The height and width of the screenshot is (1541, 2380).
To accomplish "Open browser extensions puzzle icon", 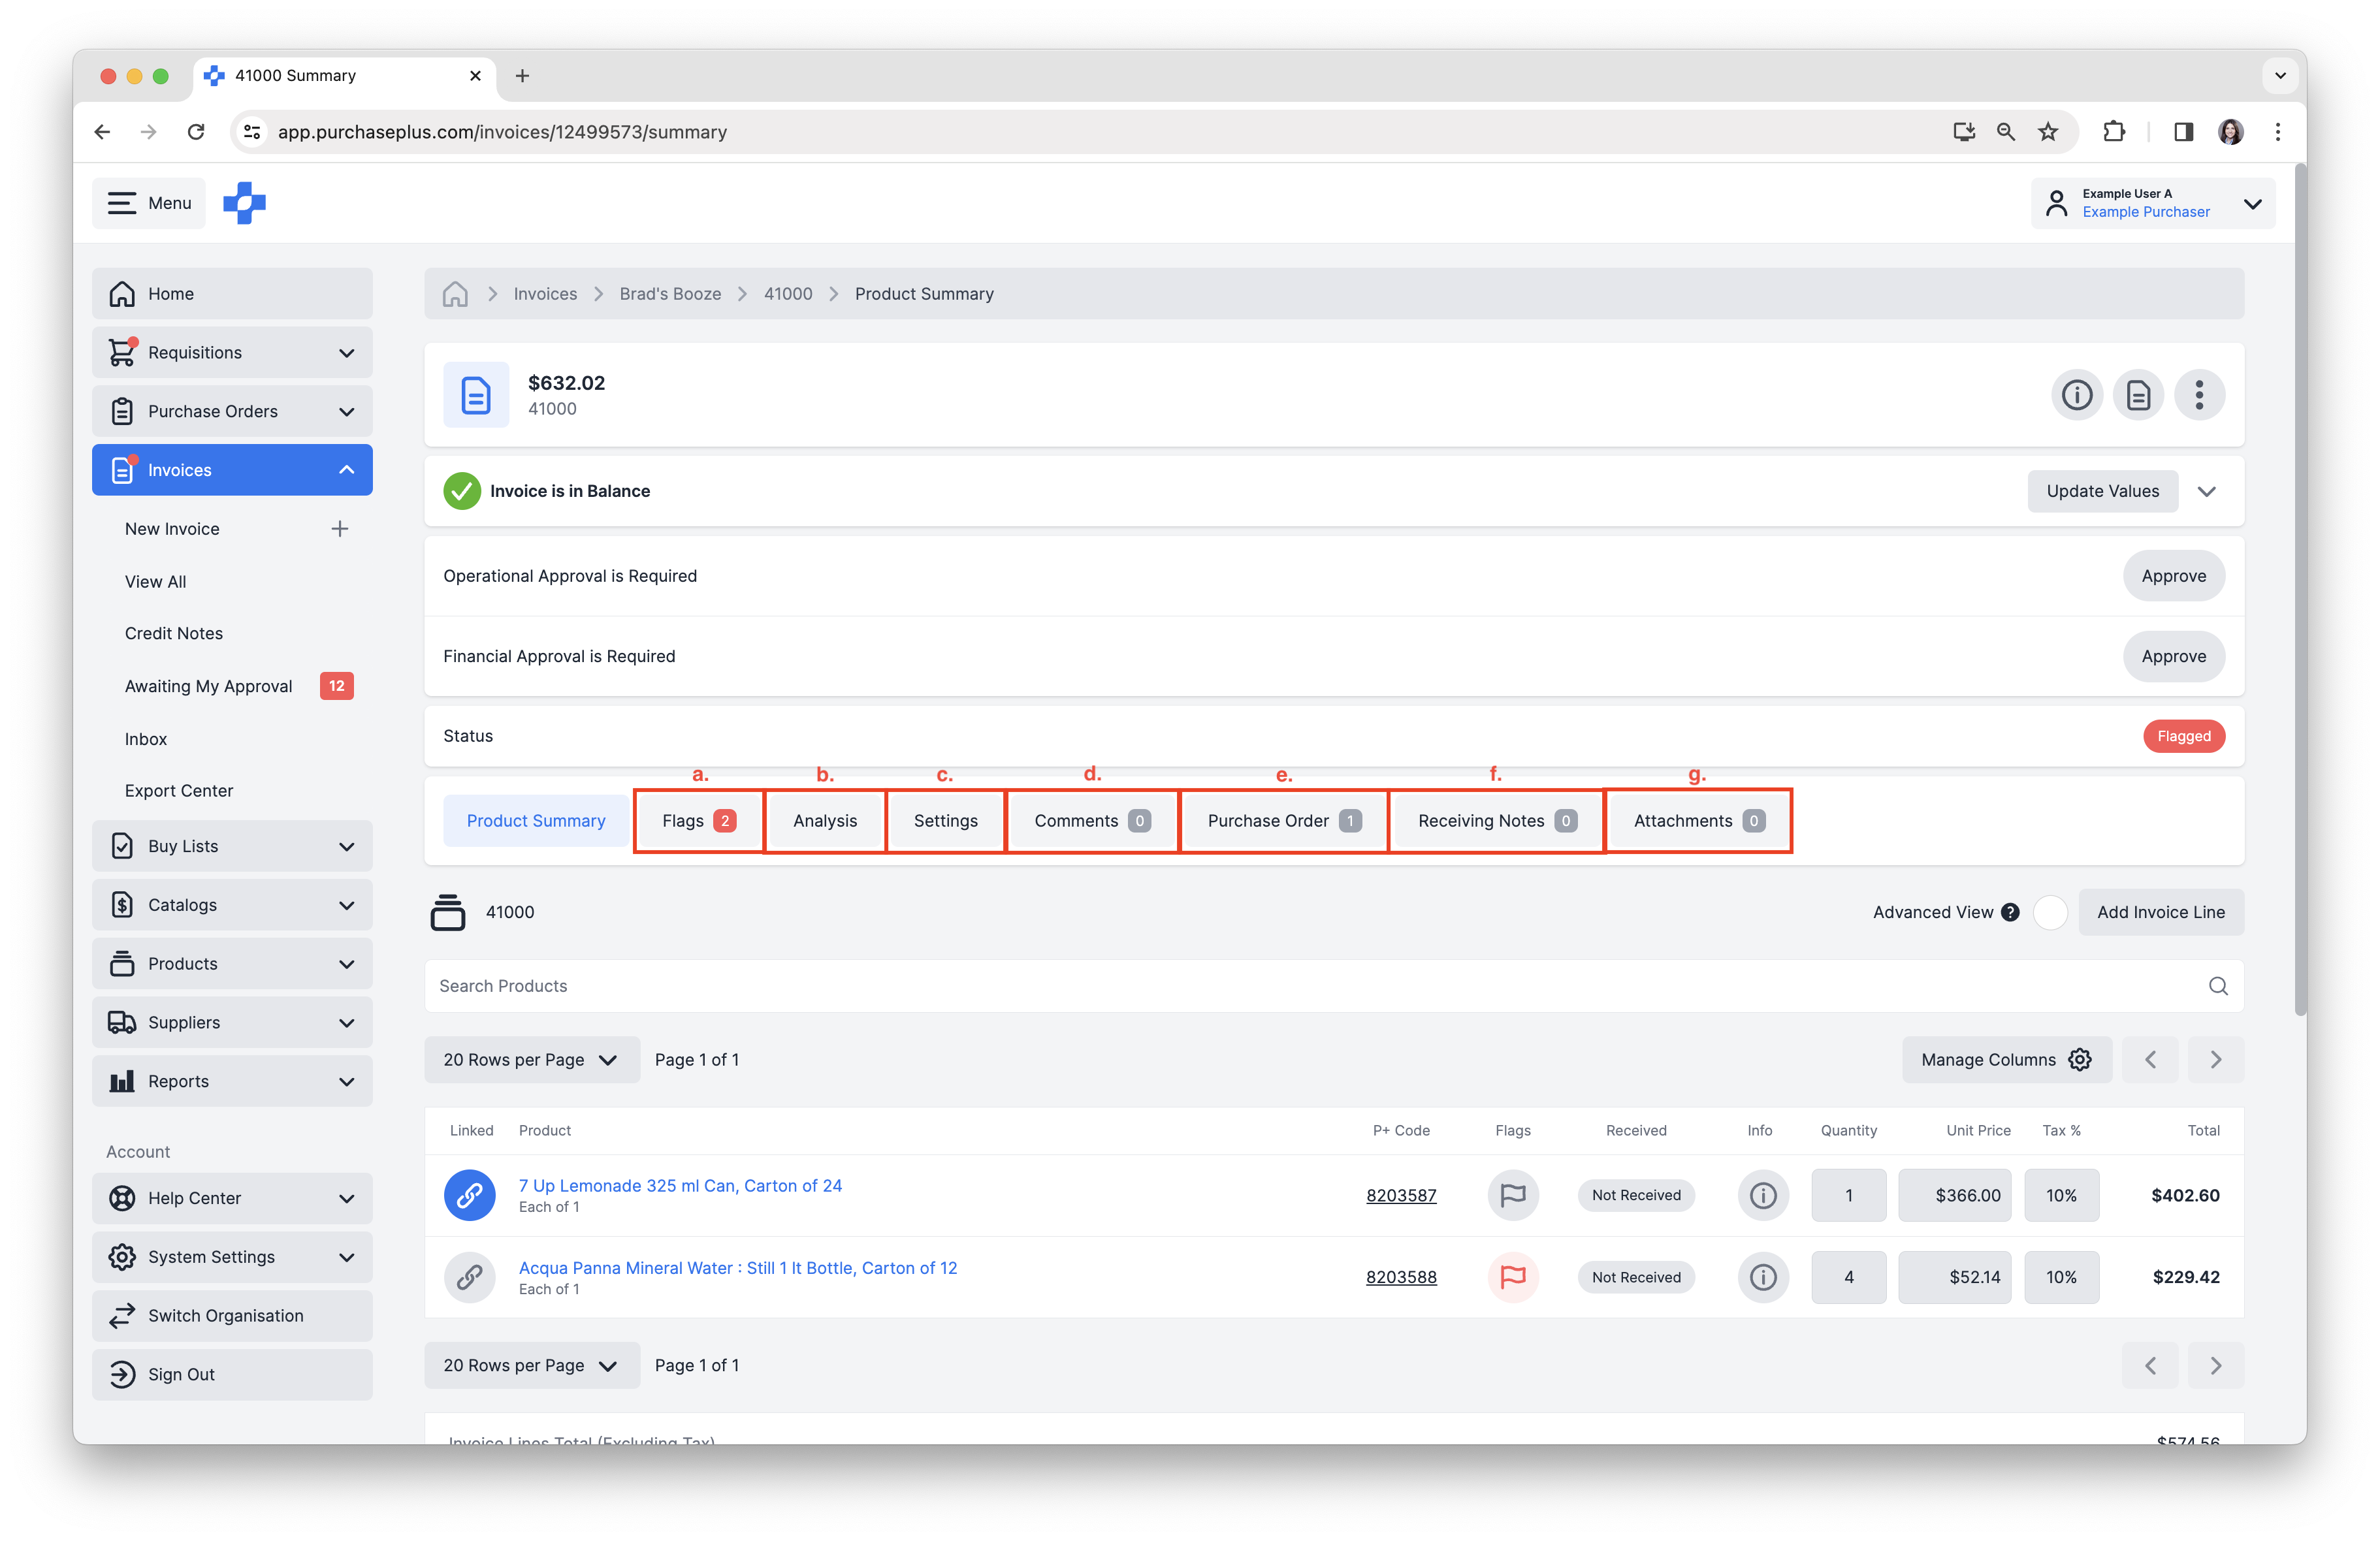I will click(2113, 132).
